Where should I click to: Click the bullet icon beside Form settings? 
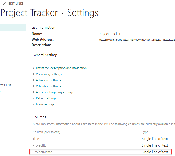33,104
